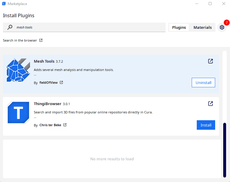Click the ThingiBrowser 3.0.1 version number
The height and width of the screenshot is (182, 230).
tap(66, 104)
